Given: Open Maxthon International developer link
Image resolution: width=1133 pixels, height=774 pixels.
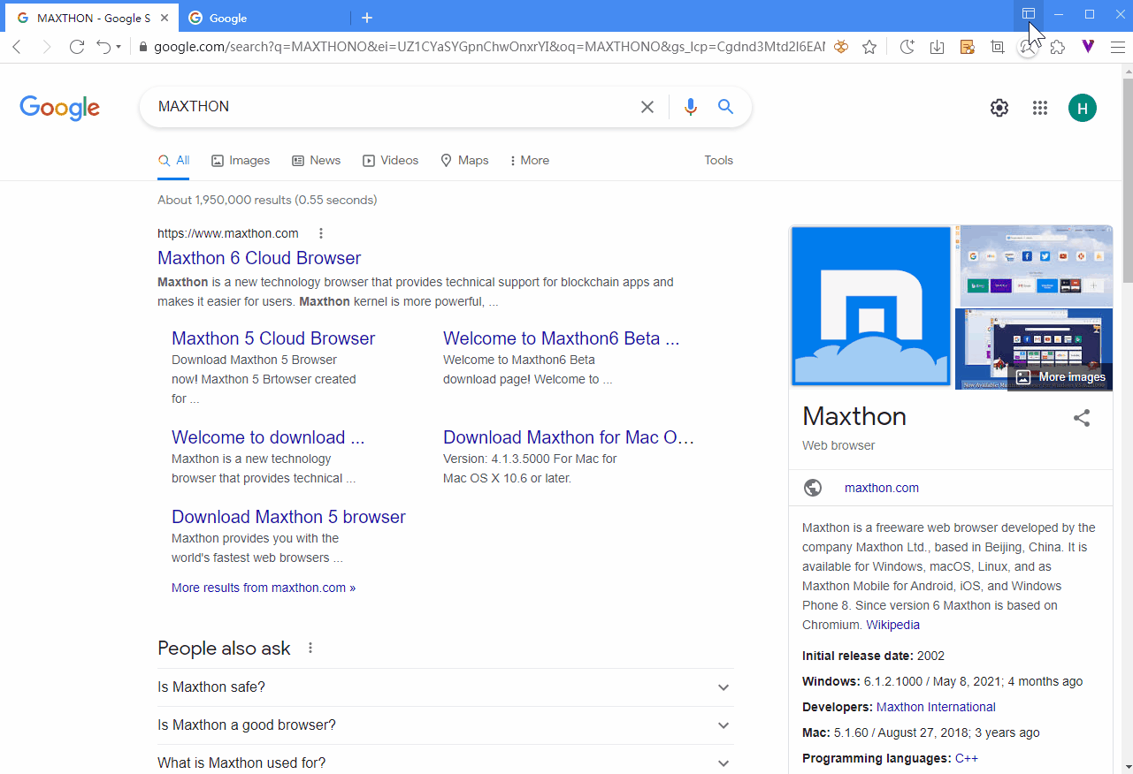Looking at the screenshot, I should [936, 707].
